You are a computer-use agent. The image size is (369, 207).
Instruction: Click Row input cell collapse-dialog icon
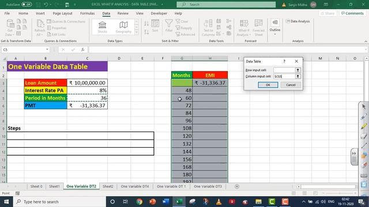click(x=298, y=70)
